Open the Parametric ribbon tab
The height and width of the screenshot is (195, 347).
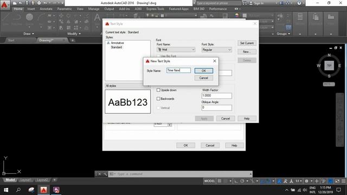click(65, 9)
